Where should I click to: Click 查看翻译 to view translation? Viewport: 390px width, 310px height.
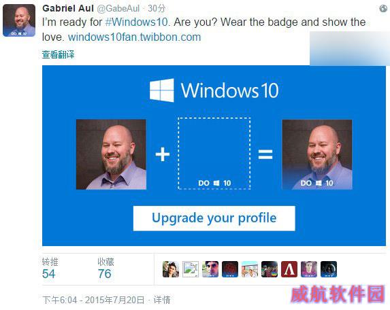tap(59, 54)
